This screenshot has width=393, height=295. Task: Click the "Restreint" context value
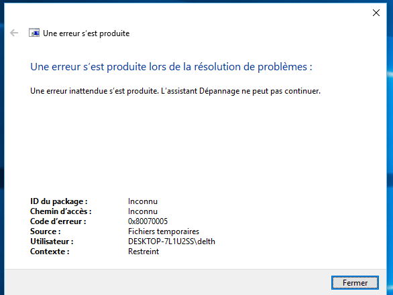144,252
